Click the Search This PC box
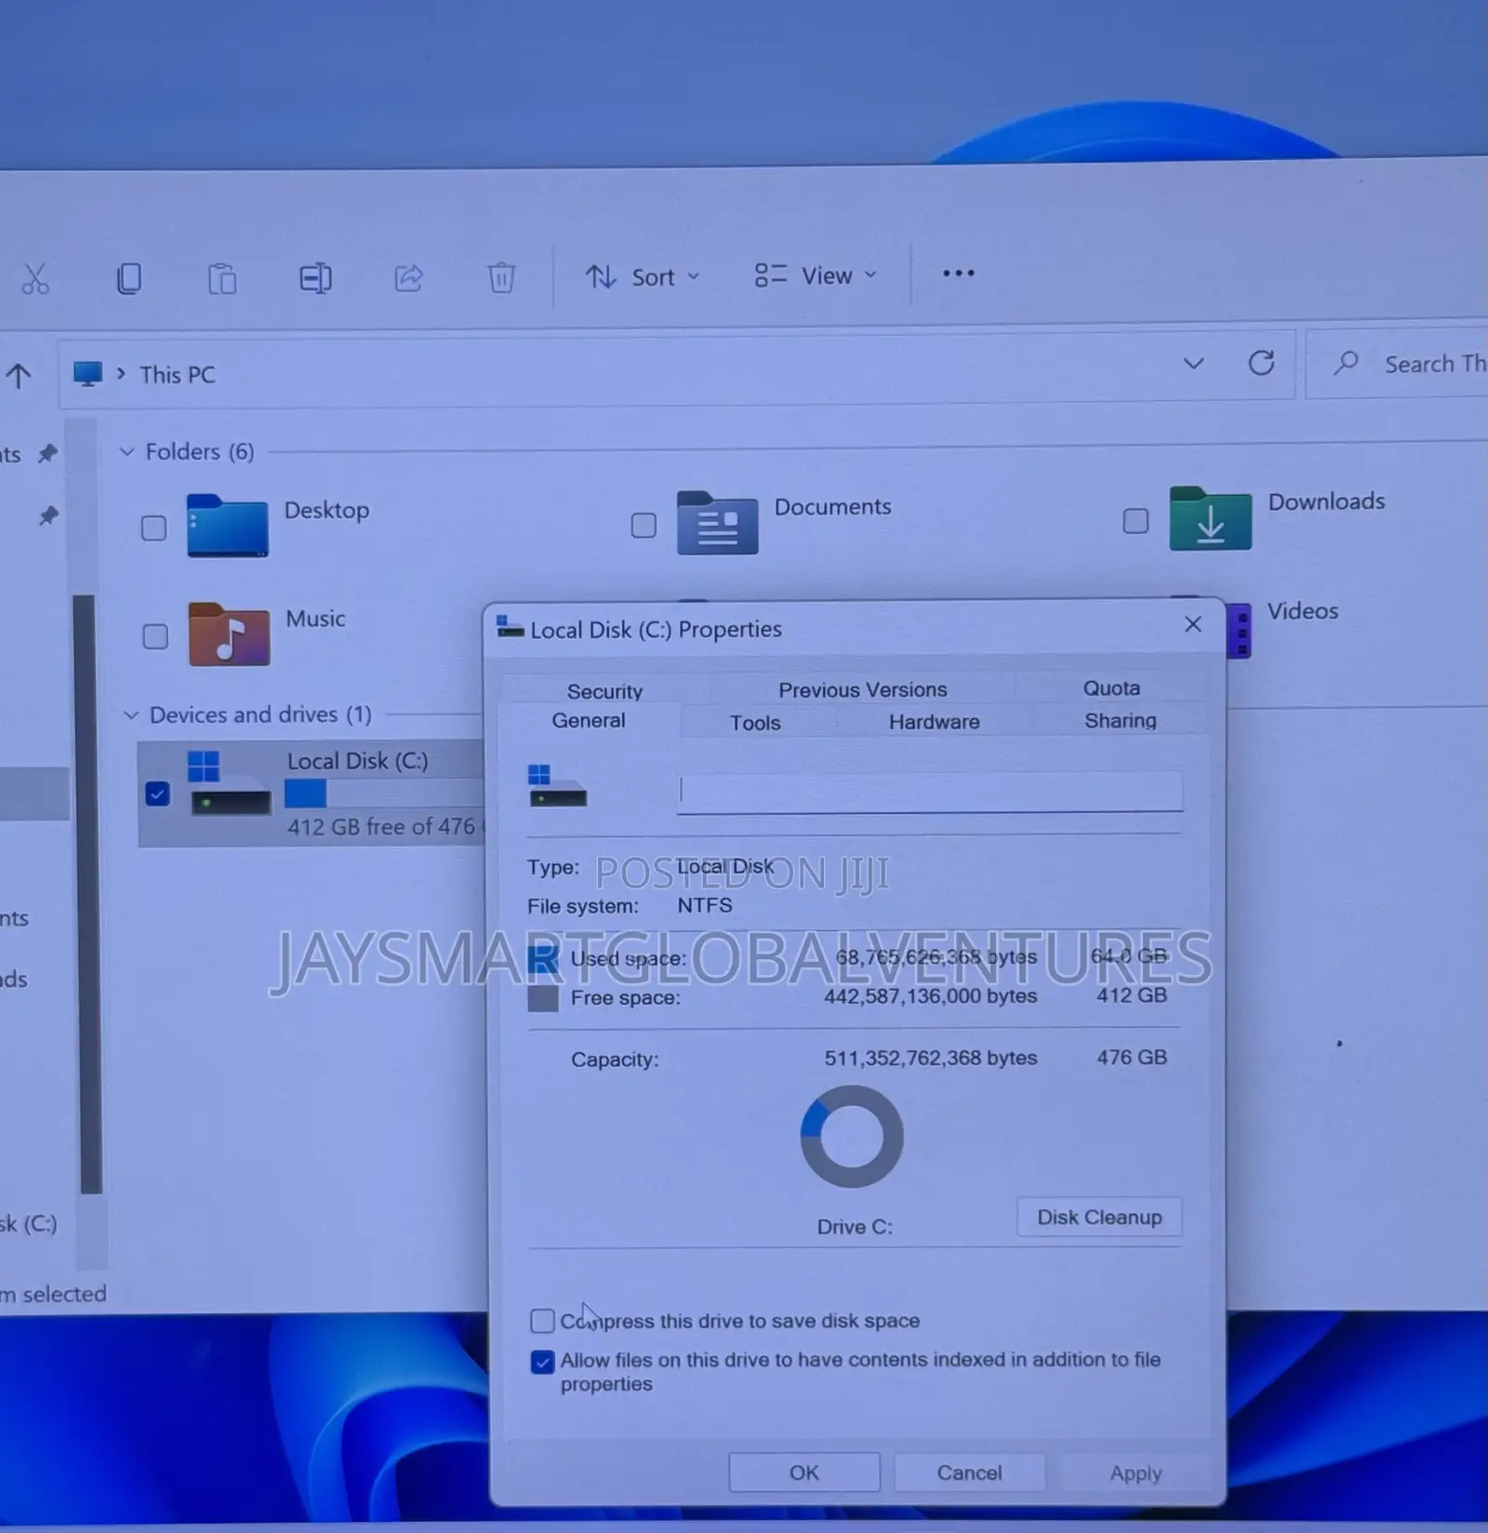Image resolution: width=1488 pixels, height=1533 pixels. click(x=1397, y=364)
